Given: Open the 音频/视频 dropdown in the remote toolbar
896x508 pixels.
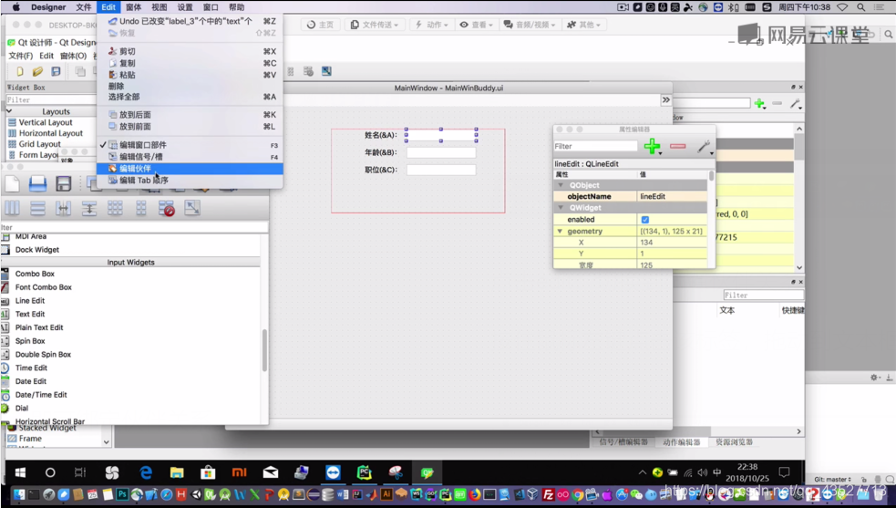Looking at the screenshot, I should (530, 25).
